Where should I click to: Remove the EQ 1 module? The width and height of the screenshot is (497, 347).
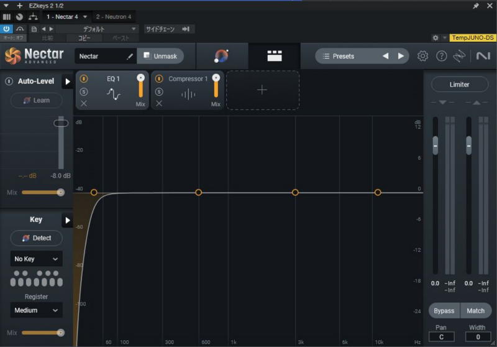(x=84, y=103)
